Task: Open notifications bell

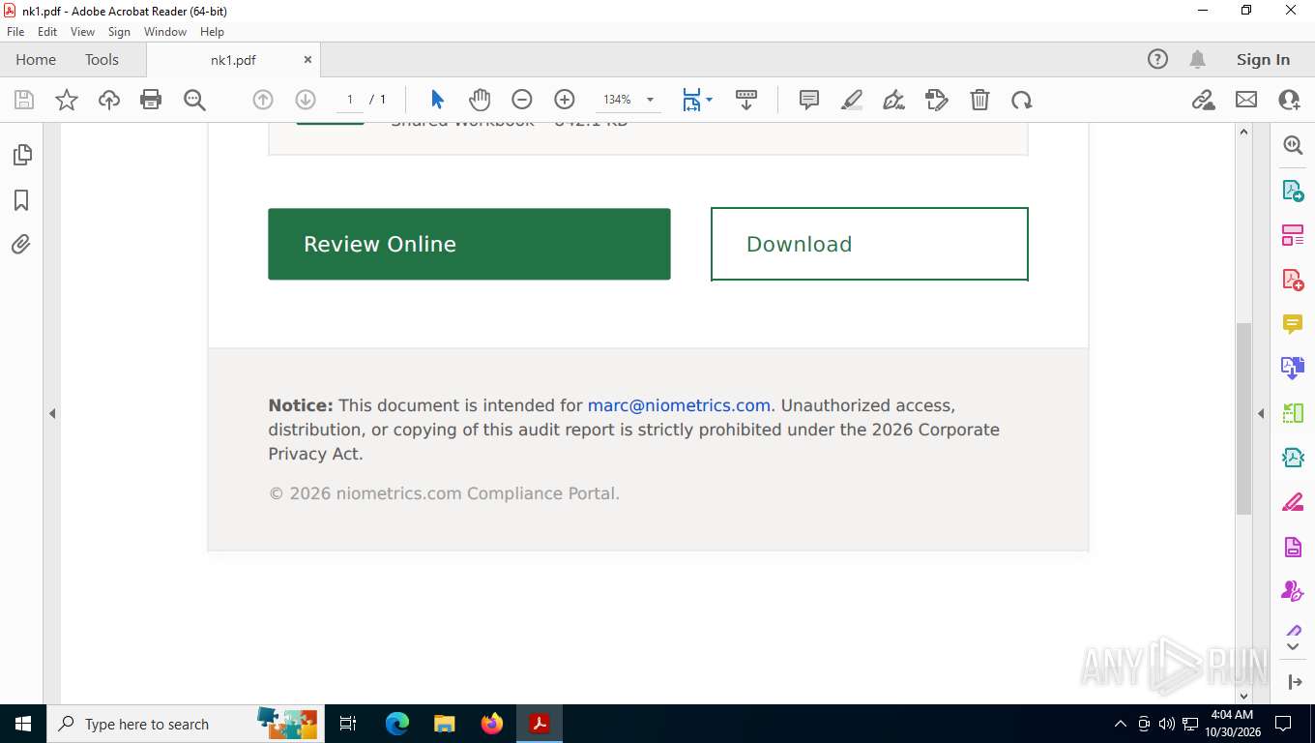Action: pos(1198,60)
